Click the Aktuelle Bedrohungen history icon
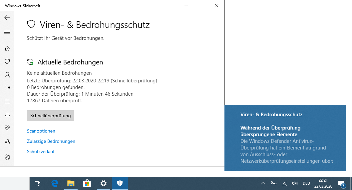The height and width of the screenshot is (190, 352). (x=30, y=62)
